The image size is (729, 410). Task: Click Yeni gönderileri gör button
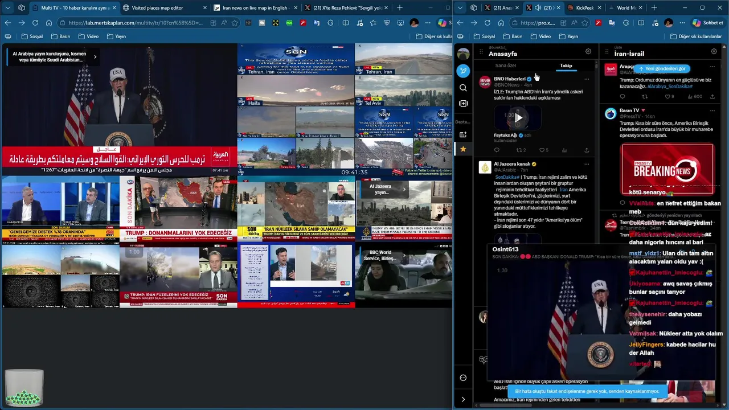[662, 68]
